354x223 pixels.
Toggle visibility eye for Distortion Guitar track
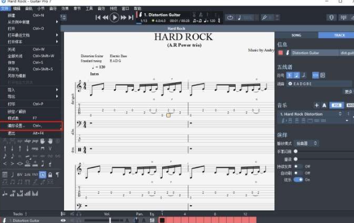[63, 221]
